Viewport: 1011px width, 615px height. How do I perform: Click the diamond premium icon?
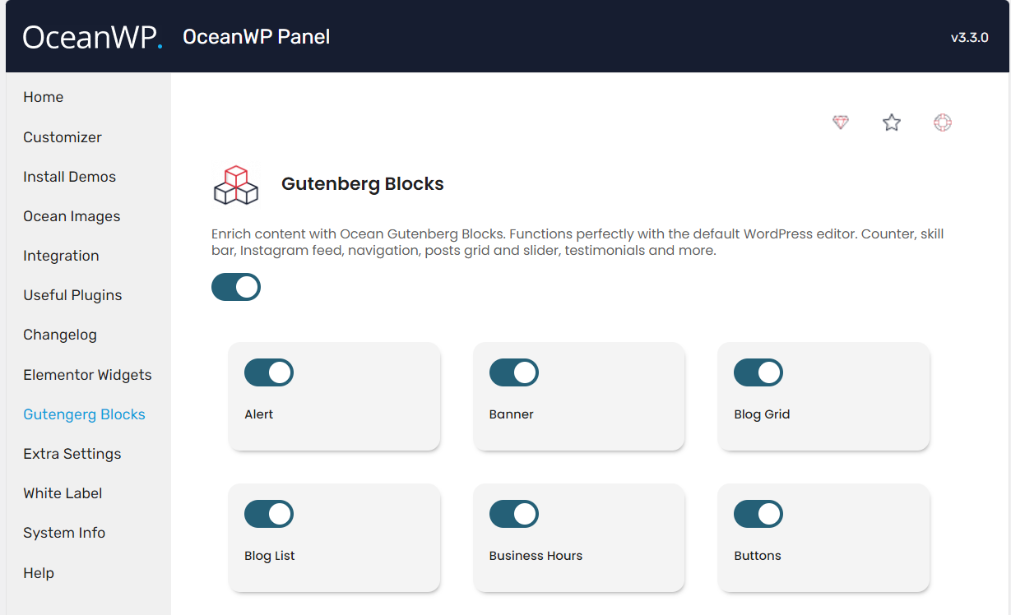point(840,123)
